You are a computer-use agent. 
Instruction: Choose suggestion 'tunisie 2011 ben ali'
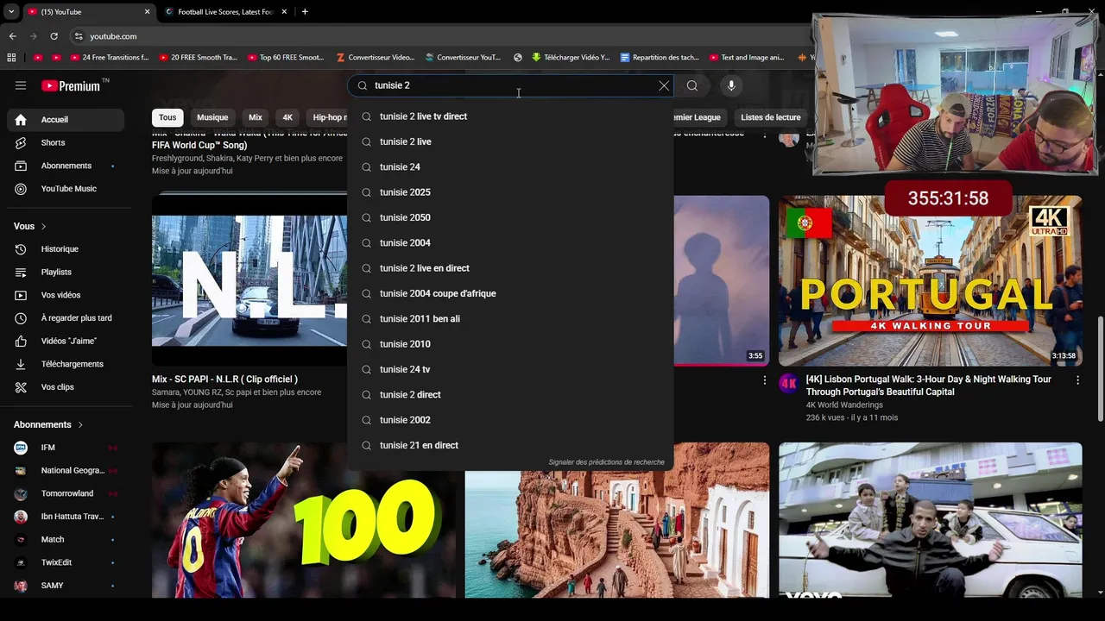510,318
